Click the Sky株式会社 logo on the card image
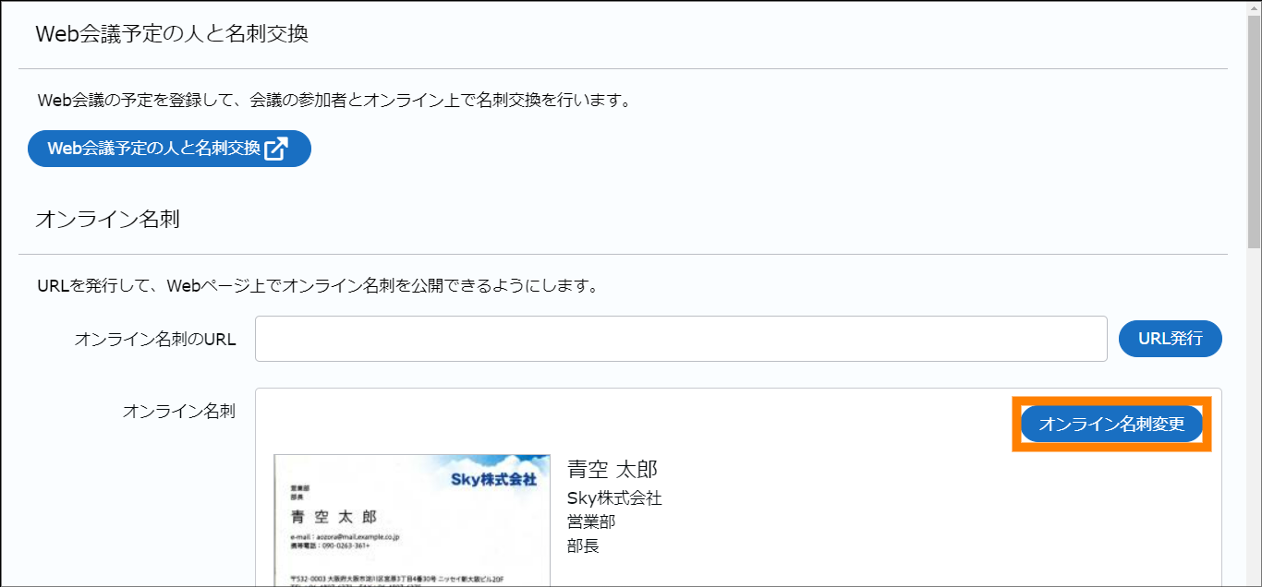Viewport: 1262px width, 587px height. (x=493, y=479)
